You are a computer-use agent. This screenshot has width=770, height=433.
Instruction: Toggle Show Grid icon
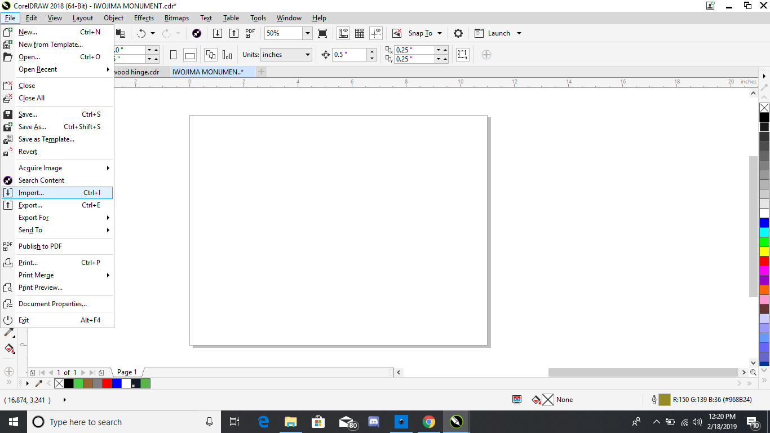pos(360,33)
